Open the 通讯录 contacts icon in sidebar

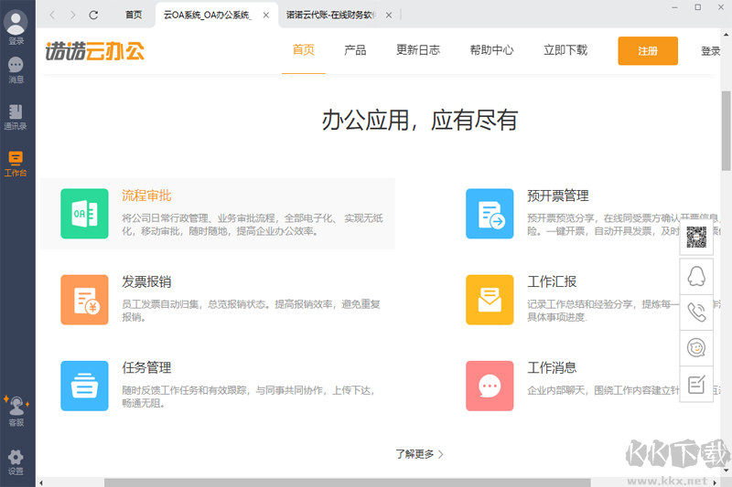[x=16, y=113]
